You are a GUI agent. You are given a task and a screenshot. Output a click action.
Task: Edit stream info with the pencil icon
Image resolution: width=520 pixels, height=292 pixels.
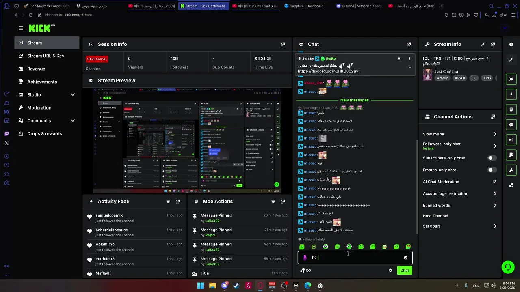tap(483, 44)
